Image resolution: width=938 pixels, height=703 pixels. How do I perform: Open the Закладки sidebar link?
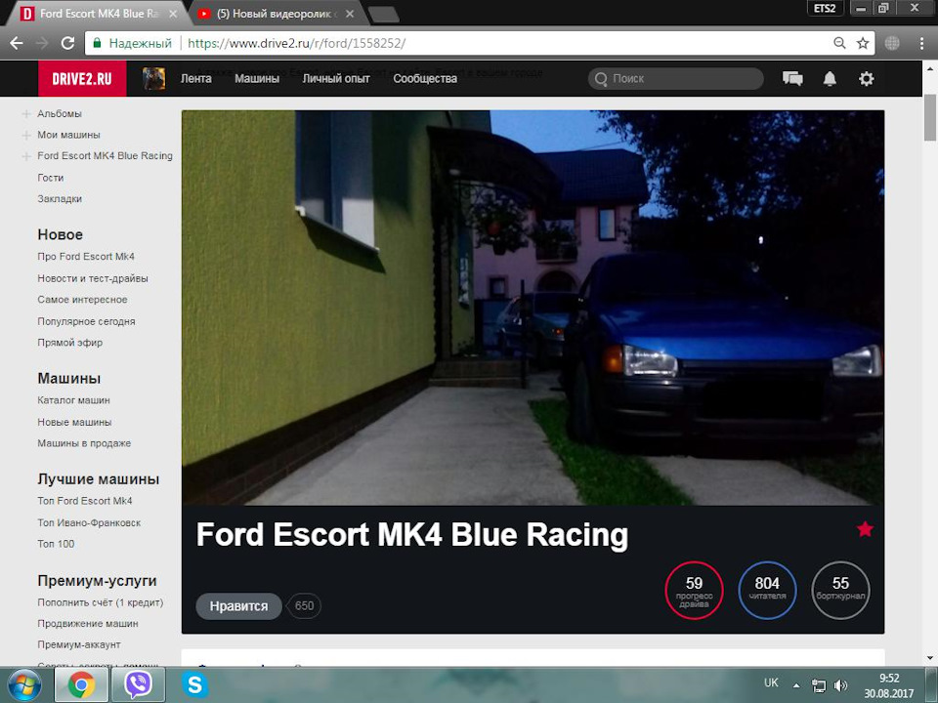[x=60, y=199]
